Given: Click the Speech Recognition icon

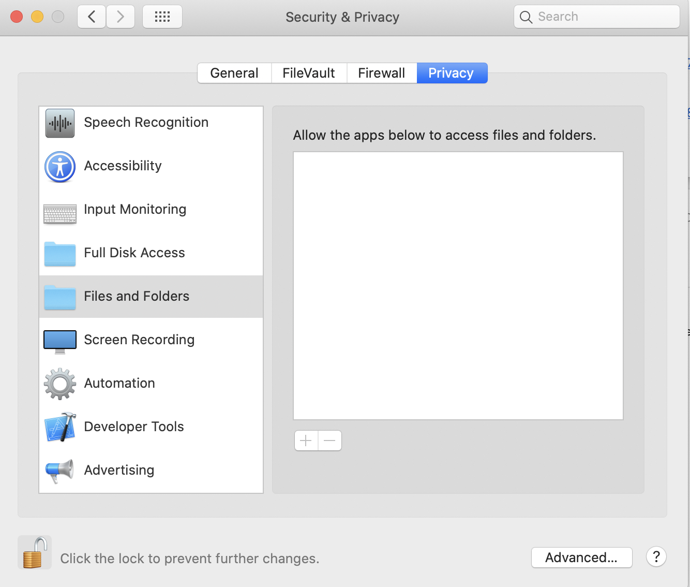Looking at the screenshot, I should click(59, 123).
